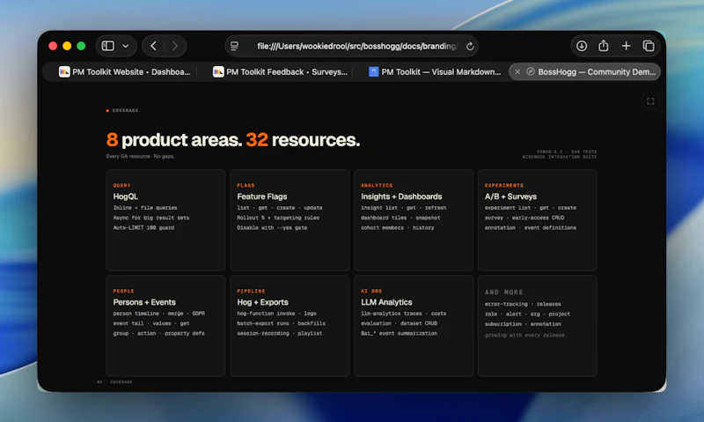The width and height of the screenshot is (704, 422).
Task: Click the Insights + Dashboards card title
Action: click(401, 196)
